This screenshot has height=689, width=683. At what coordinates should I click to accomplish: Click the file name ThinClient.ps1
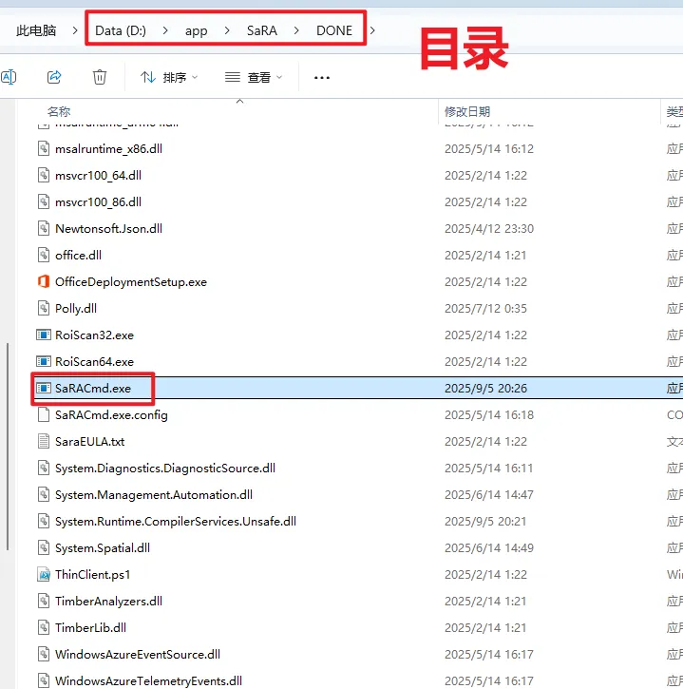click(93, 575)
